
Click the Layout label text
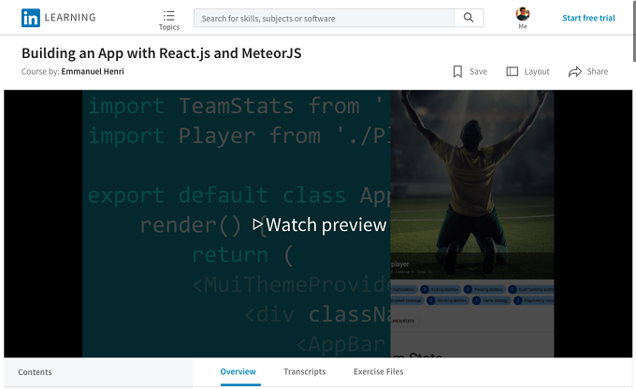coord(537,71)
